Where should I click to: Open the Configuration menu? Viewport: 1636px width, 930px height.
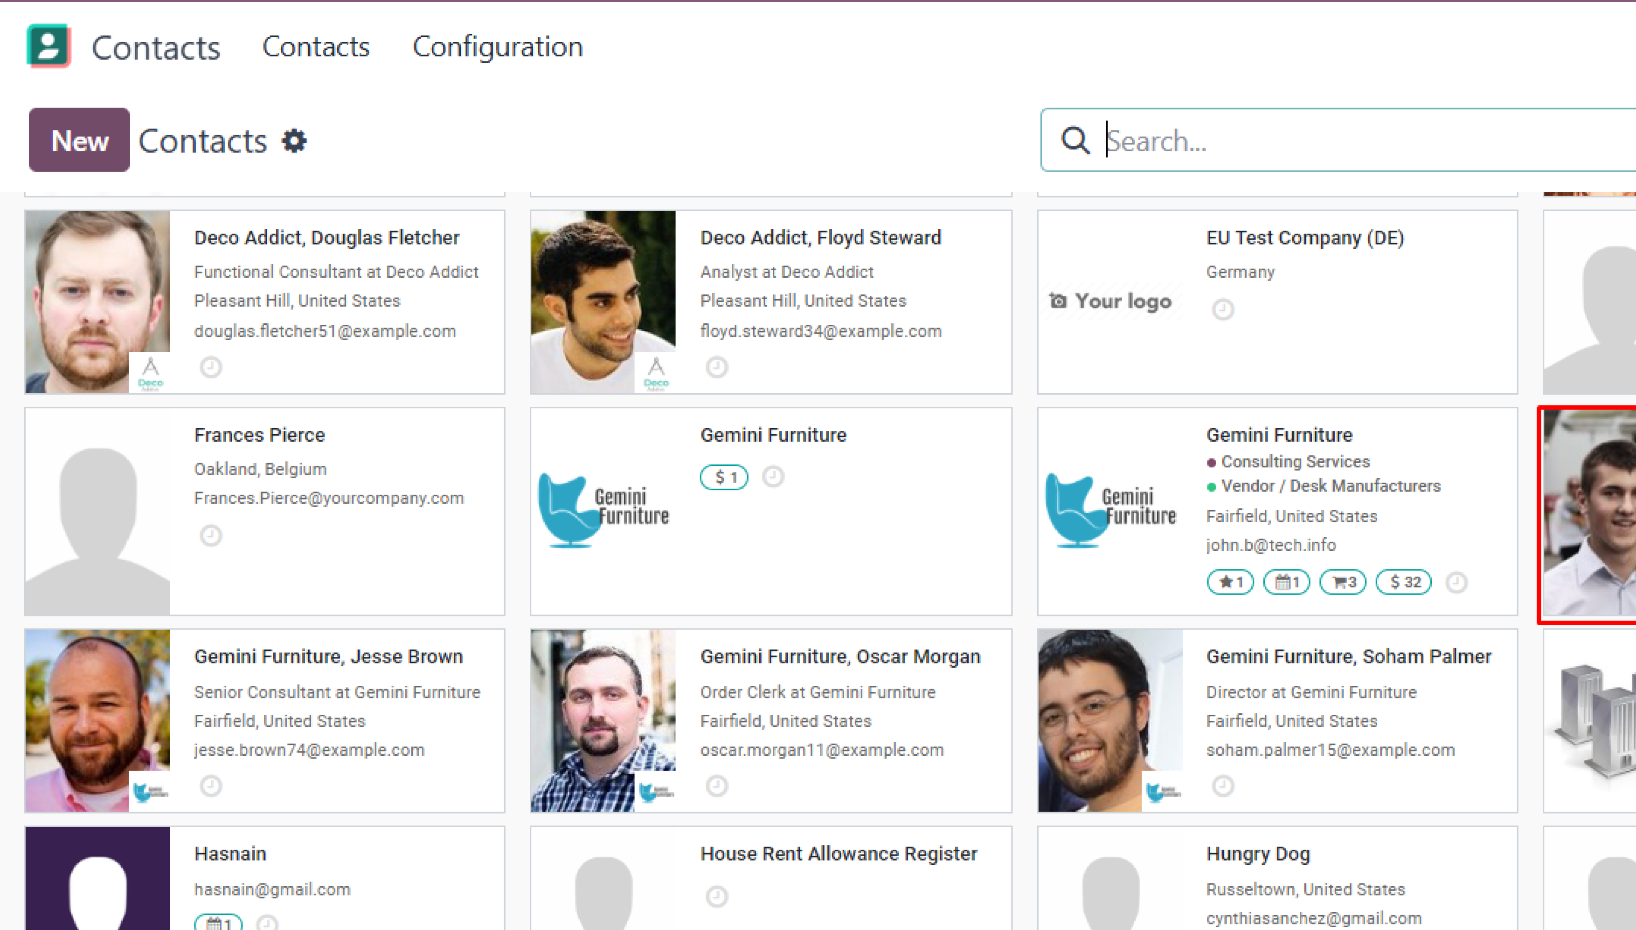pyautogui.click(x=498, y=47)
